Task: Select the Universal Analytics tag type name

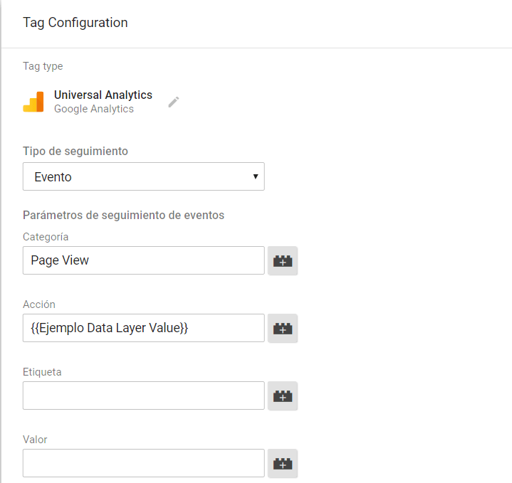Action: 103,95
